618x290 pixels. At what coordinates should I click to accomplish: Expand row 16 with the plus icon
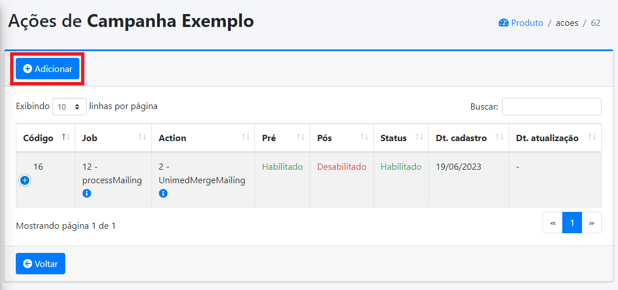tap(25, 180)
